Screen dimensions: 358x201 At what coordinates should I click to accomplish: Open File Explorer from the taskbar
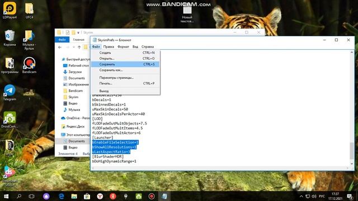[74, 196]
